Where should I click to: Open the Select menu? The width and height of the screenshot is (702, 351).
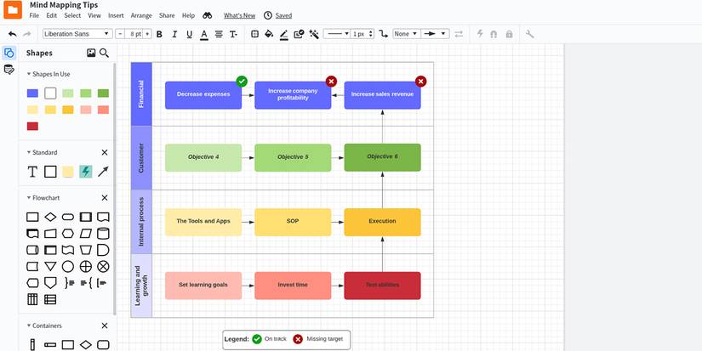point(72,15)
